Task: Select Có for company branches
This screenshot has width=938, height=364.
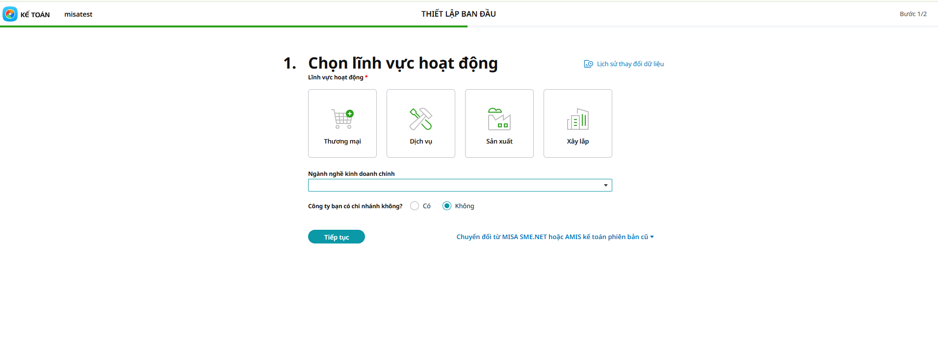Action: [x=415, y=206]
